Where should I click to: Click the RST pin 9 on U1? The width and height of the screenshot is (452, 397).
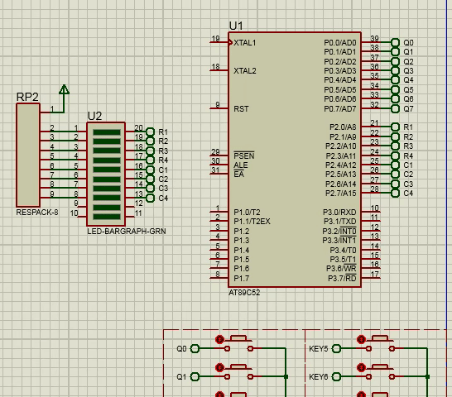tap(219, 108)
